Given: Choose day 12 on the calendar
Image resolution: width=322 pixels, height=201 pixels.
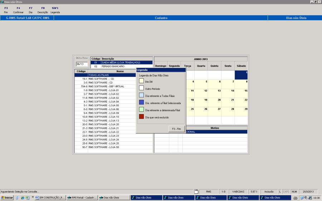Looking at the screenshot, I should 201,93.
